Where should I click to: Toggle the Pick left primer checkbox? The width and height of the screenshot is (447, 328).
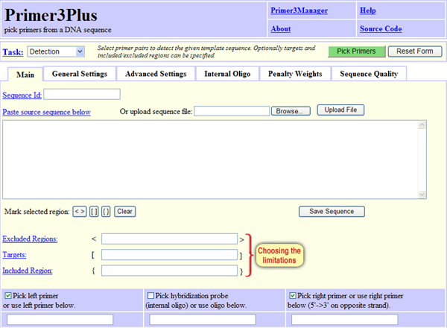point(7,294)
